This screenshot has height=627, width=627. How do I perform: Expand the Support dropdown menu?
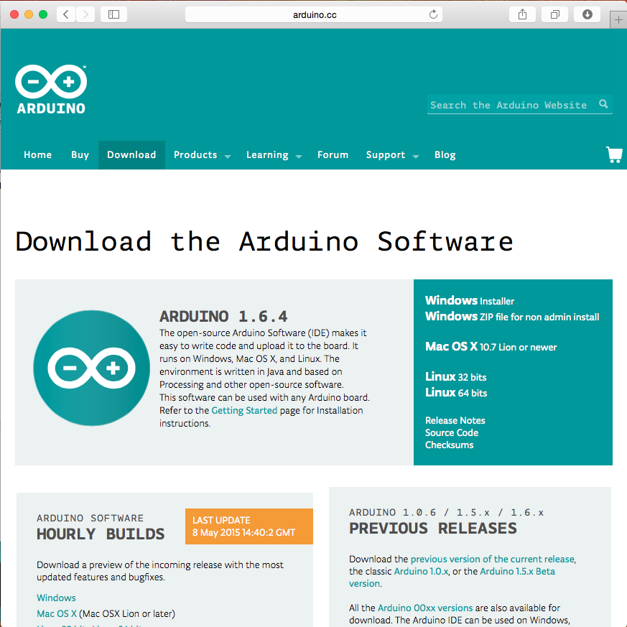point(392,155)
